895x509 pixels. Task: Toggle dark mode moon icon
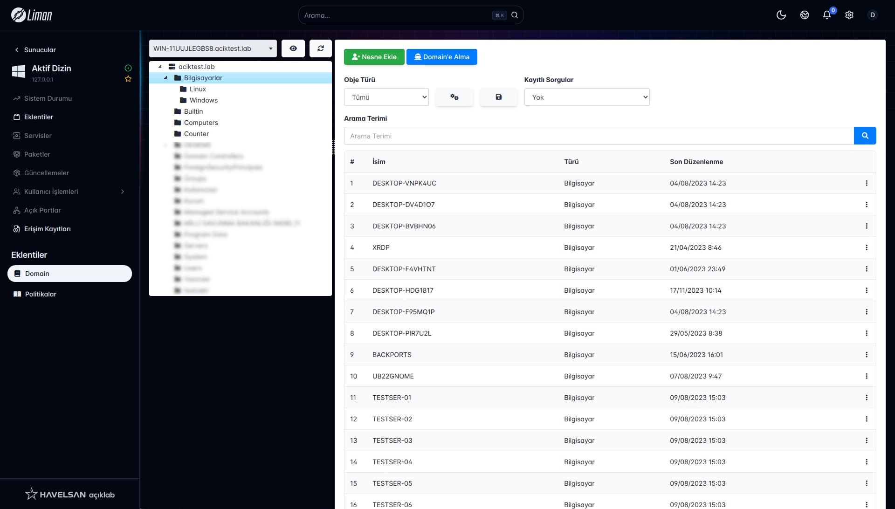click(x=781, y=15)
